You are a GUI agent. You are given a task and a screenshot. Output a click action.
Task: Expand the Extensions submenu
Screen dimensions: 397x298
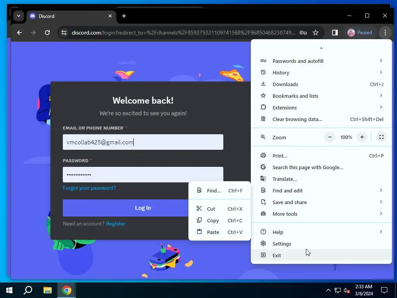tap(321, 107)
